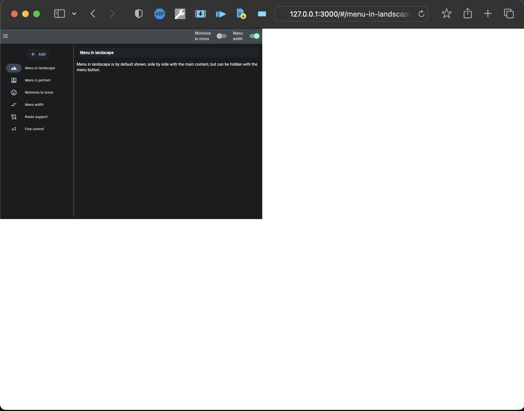Click the resize arrow icon beside Menu width
524x411 pixels.
(14, 104)
